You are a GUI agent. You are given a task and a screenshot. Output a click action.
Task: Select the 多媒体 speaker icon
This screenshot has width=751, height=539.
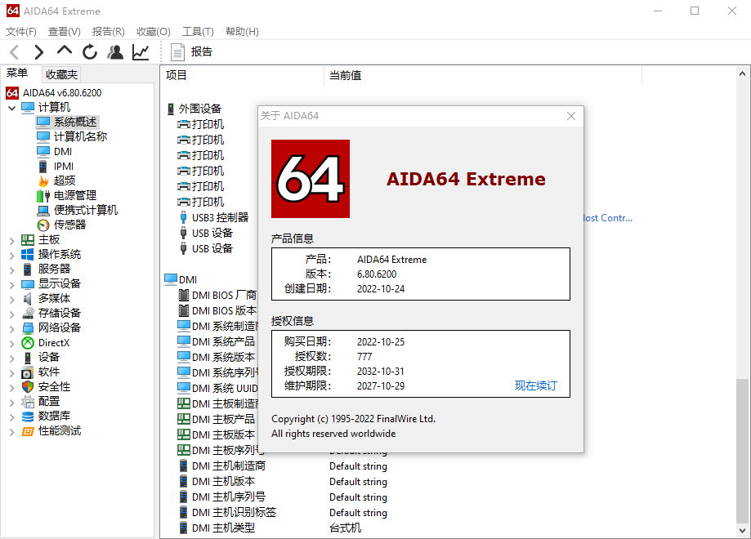click(x=28, y=299)
